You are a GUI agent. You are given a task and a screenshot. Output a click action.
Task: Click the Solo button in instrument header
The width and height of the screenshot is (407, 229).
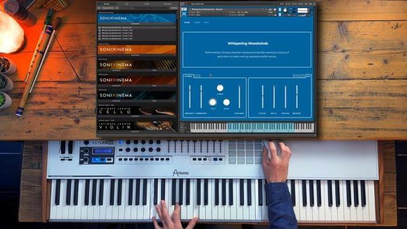[280, 10]
